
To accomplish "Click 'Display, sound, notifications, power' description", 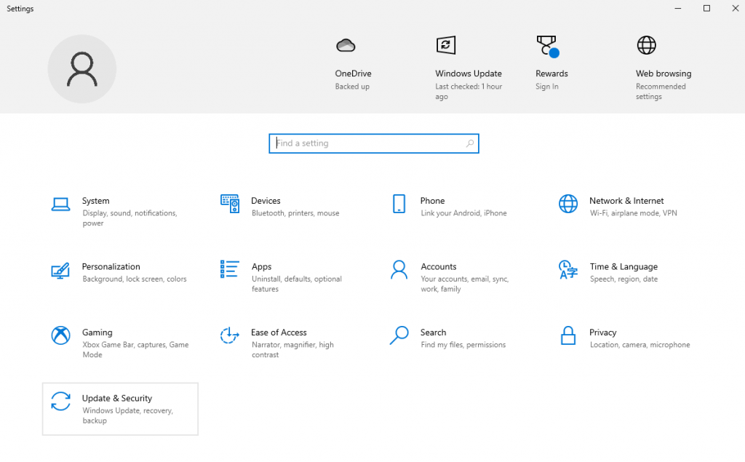I will pyautogui.click(x=130, y=218).
